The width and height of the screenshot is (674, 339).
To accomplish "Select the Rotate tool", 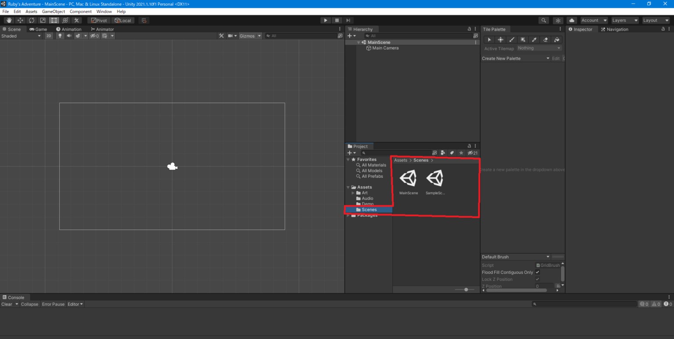I will (31, 21).
